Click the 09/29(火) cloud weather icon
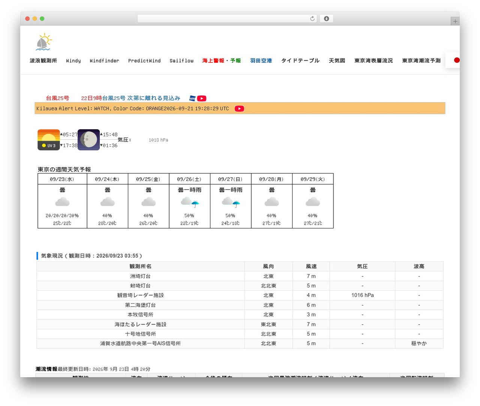The width and height of the screenshot is (480, 406). coord(313,202)
